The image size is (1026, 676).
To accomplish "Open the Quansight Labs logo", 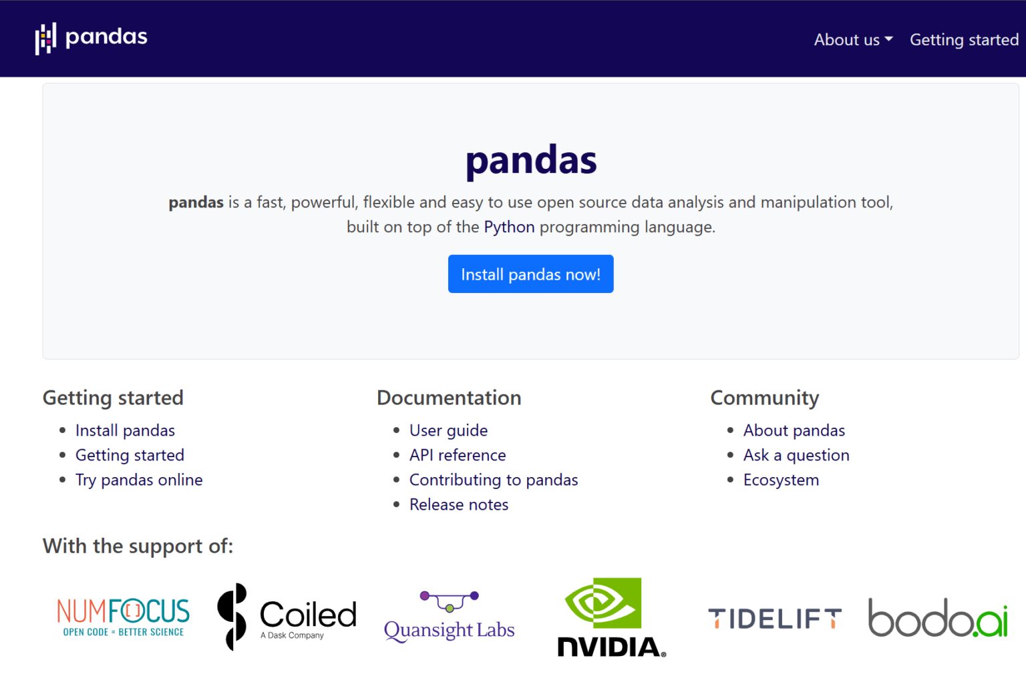I will point(449,617).
